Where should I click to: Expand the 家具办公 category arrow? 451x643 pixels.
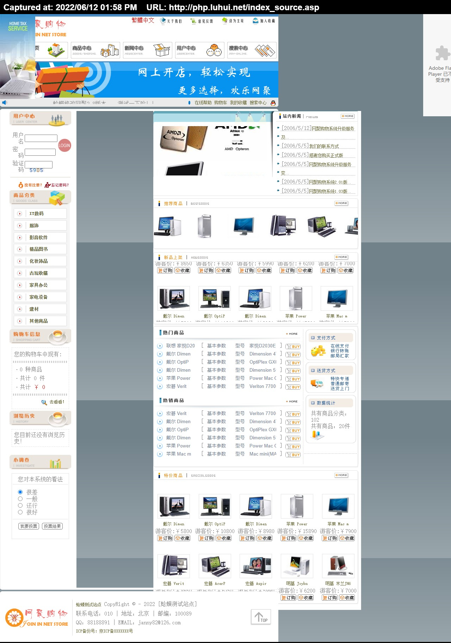tap(20, 285)
